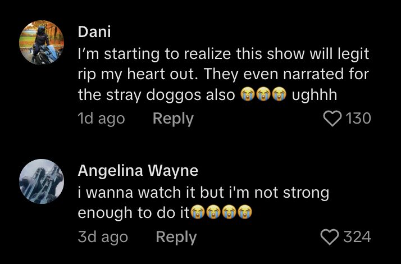The width and height of the screenshot is (401, 264).
Task: Reply to Angelina Wayne's comment
Action: coord(176,237)
